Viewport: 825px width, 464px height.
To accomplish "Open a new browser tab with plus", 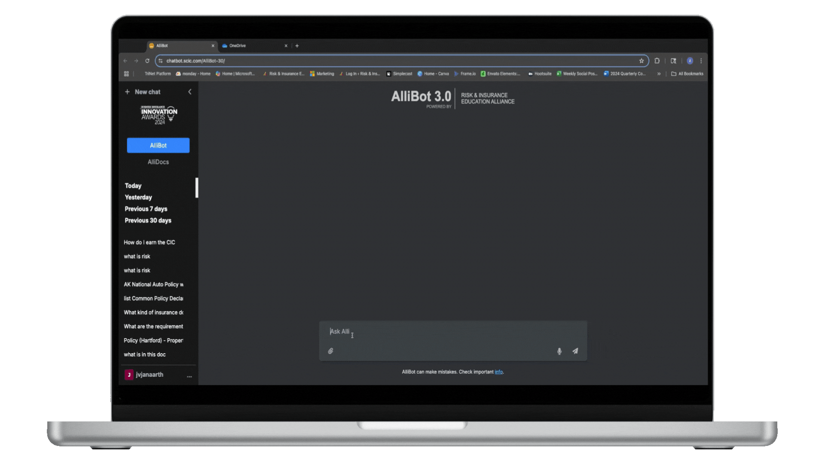I will (297, 46).
